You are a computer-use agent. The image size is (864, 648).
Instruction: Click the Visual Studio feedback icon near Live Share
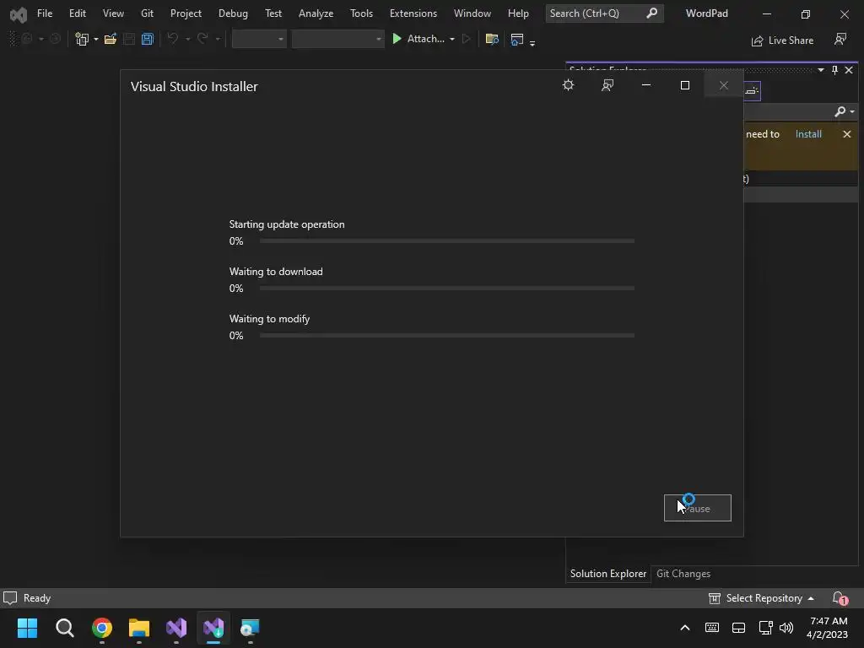840,40
